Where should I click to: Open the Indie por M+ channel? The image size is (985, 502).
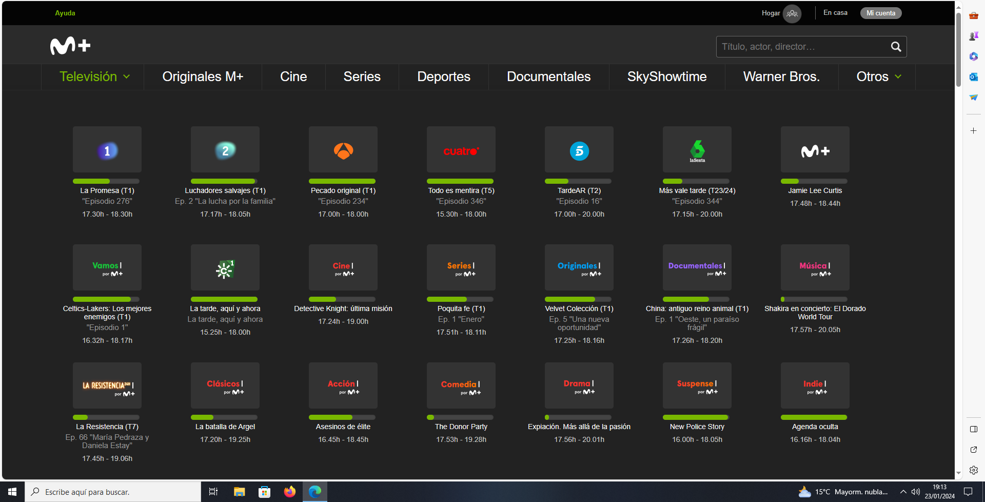tap(815, 385)
